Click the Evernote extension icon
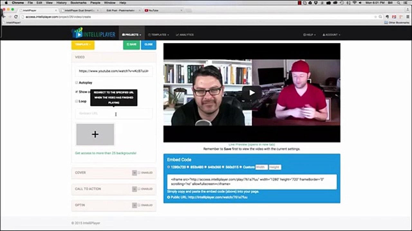Screen dimensions: 412x231 387,17
